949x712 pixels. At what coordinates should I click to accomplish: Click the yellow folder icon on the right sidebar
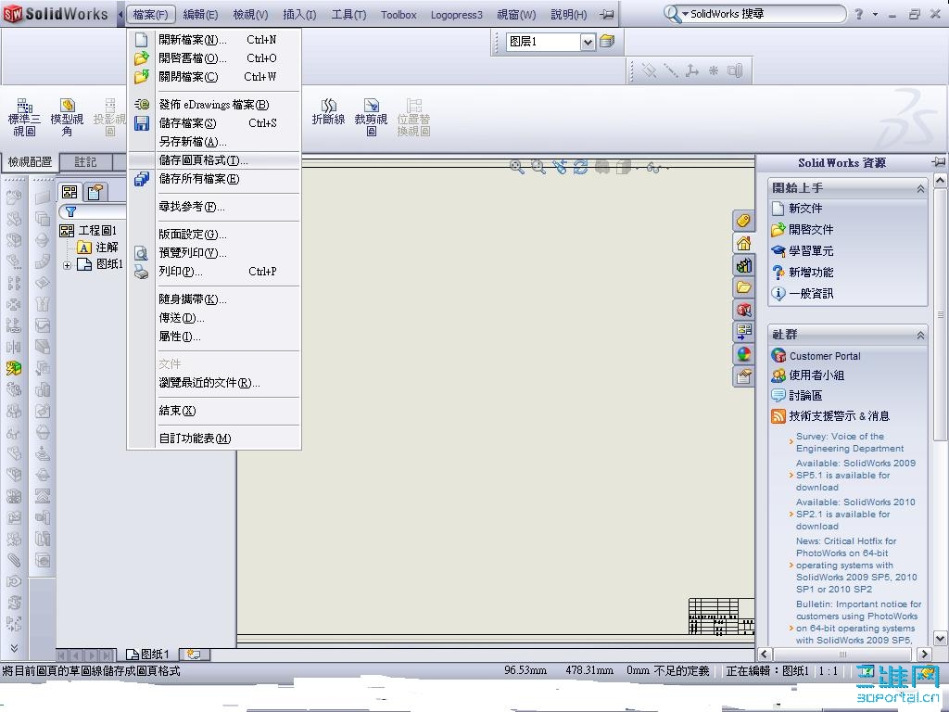[744, 287]
